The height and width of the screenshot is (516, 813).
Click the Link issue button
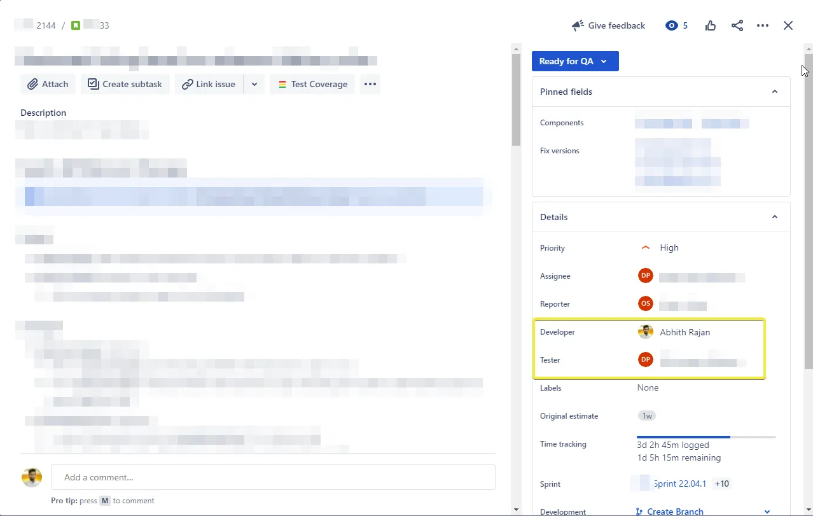click(209, 84)
